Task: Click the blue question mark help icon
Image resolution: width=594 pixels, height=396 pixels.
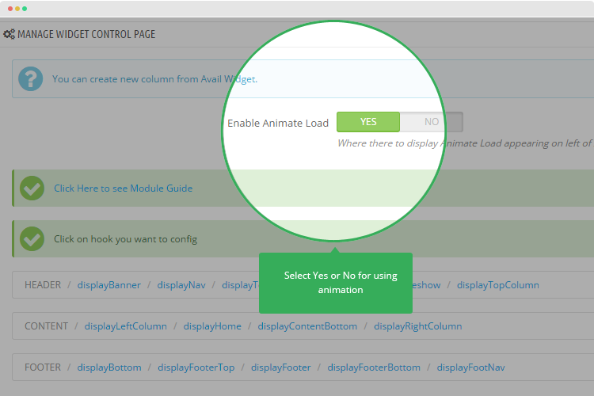Action: point(31,78)
